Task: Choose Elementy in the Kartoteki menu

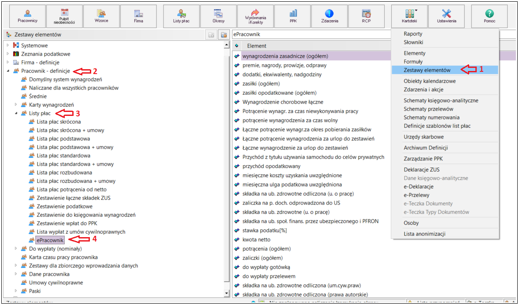Action: pyautogui.click(x=415, y=53)
